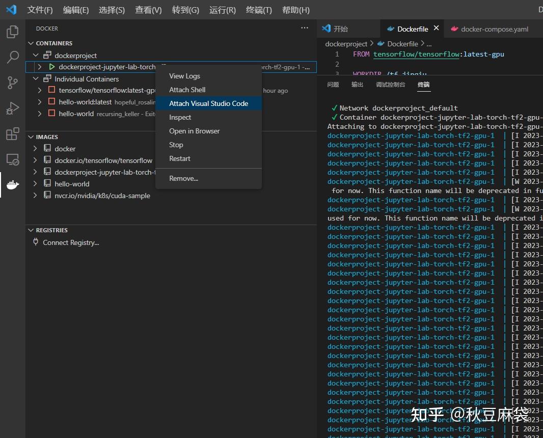
Task: Open the Explorer view in activity bar
Action: [12, 32]
